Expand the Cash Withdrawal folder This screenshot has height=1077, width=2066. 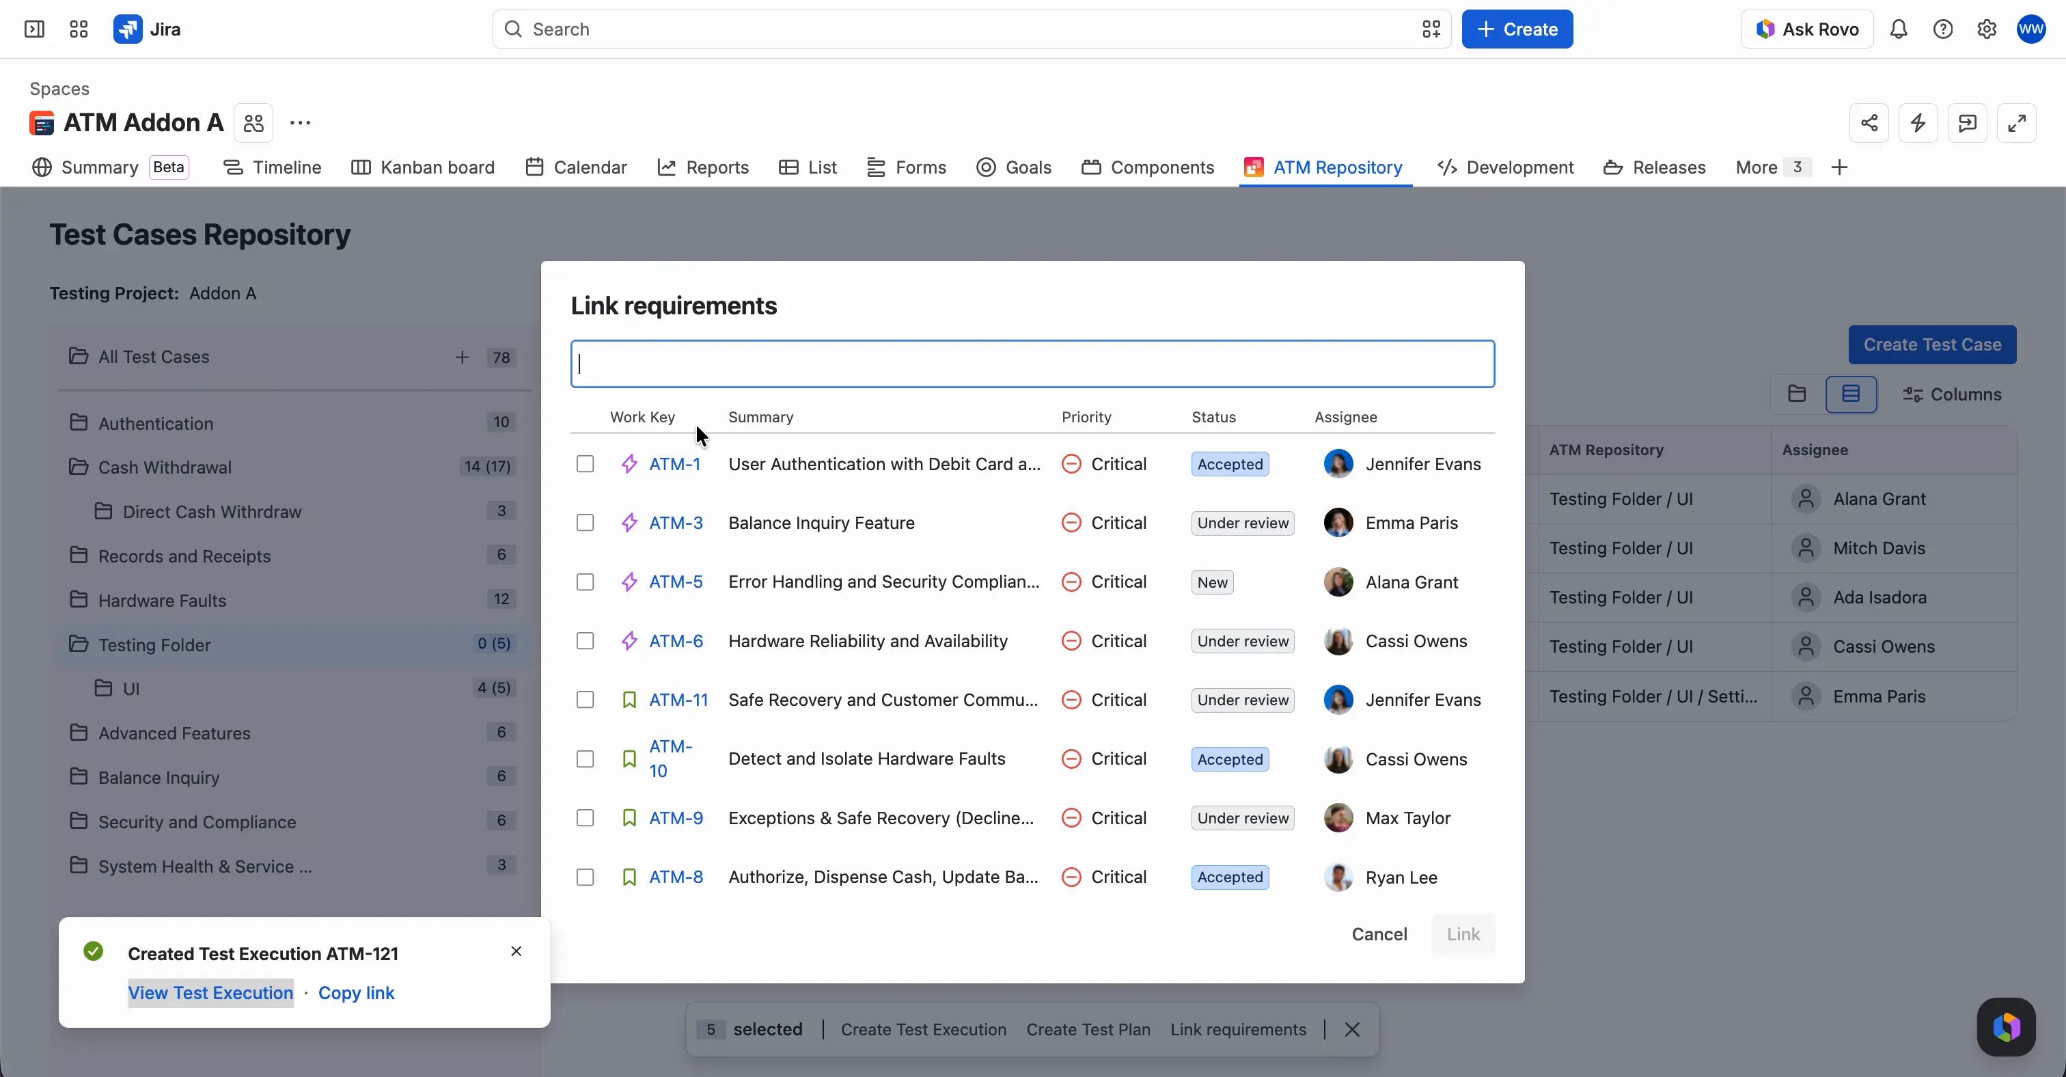78,467
